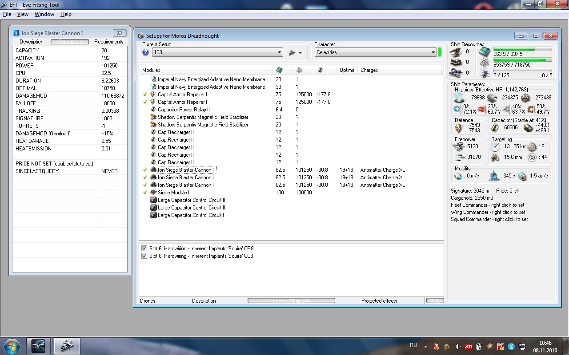The width and height of the screenshot is (569, 355).
Task: Click the turret hardpoints icon in Ship Resources
Action: click(x=455, y=51)
